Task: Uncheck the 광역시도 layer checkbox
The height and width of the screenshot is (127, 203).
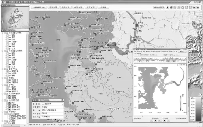Action: [7, 71]
